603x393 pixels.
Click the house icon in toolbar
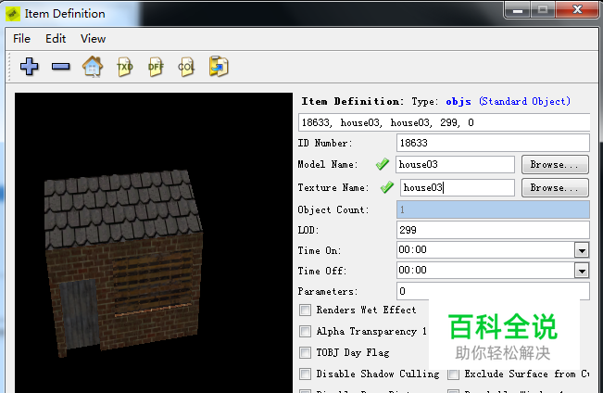pos(93,67)
